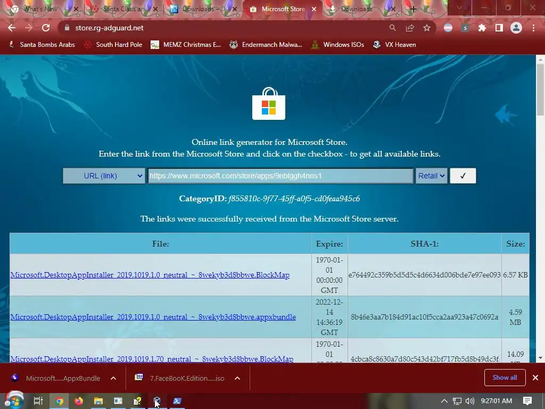Bookmark this page with the star icon
Screen dimensions: 545x409
tap(427, 28)
